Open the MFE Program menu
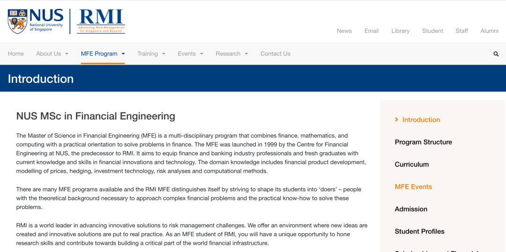This screenshot has height=252, width=506. coord(99,54)
